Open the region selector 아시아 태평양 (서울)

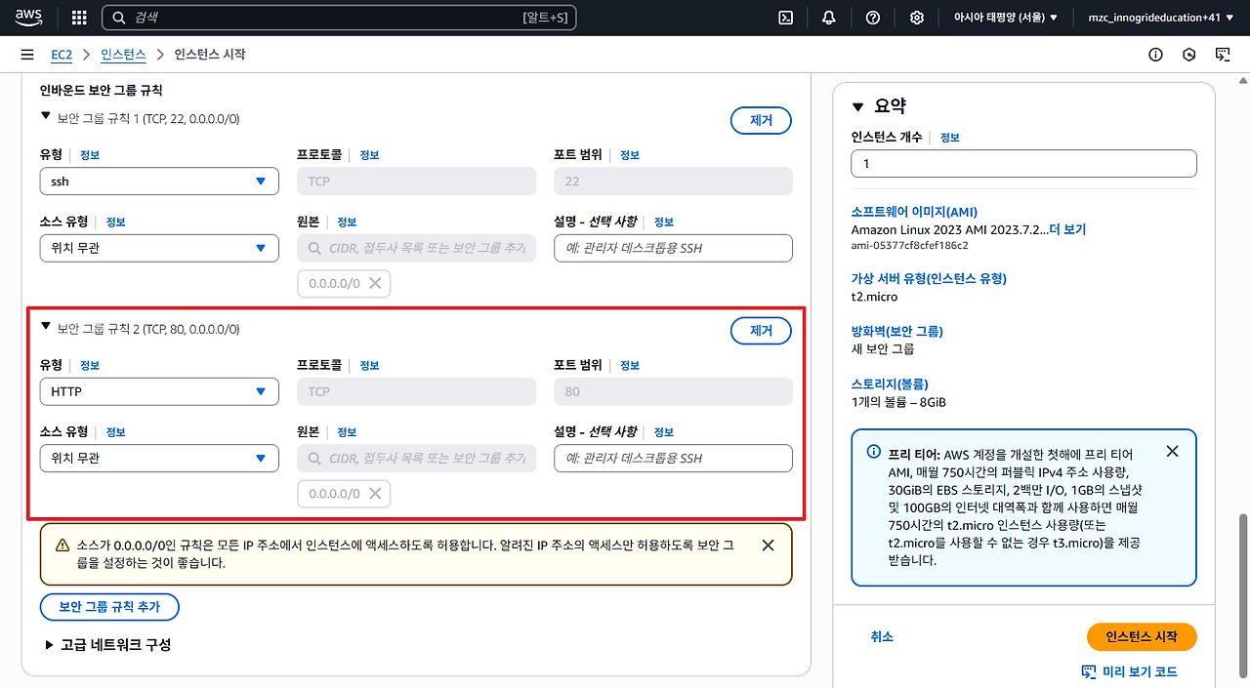pyautogui.click(x=1005, y=18)
